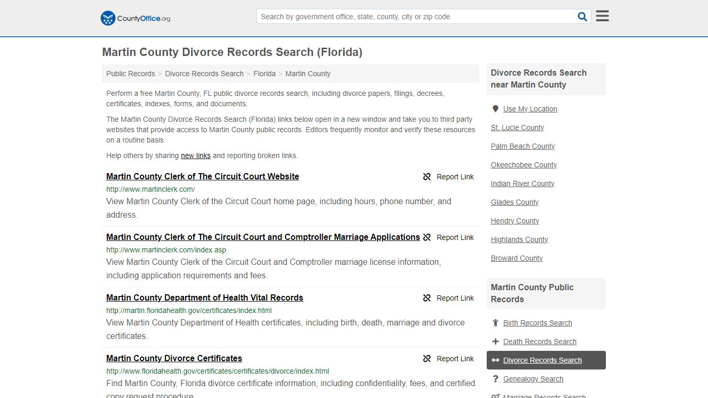Open Divorce Records Search in sidebar
The image size is (708, 398).
point(542,360)
